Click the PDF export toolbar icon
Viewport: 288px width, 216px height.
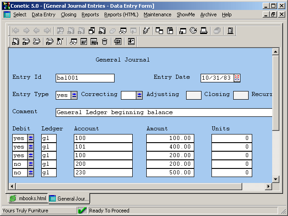click(x=117, y=42)
